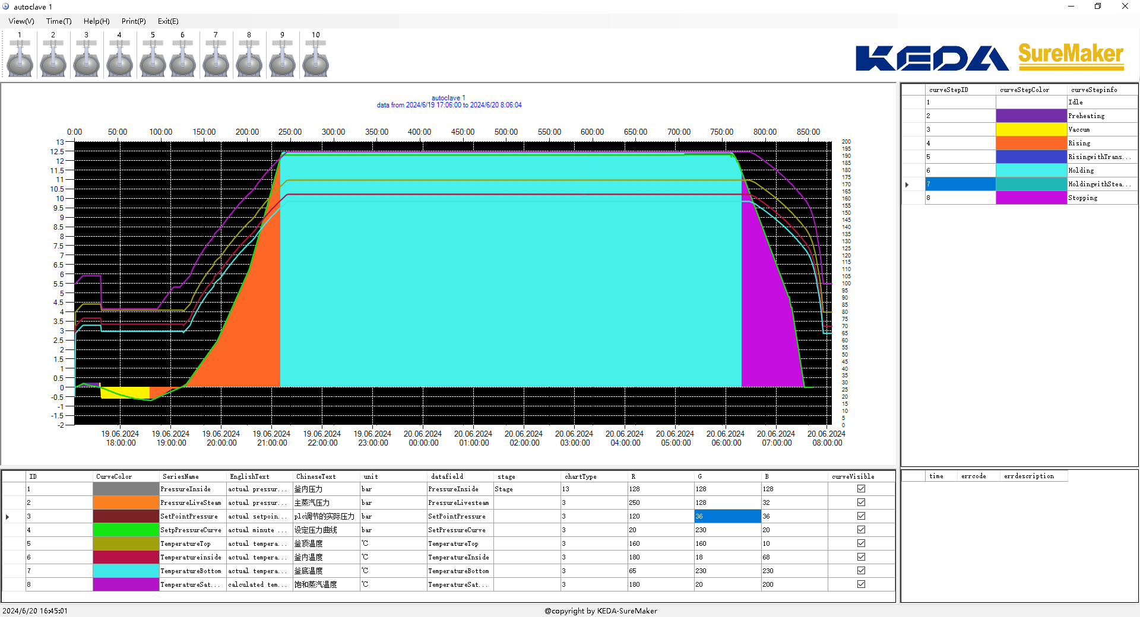Choose autoclave 7 icon
The image size is (1140, 617).
click(x=216, y=60)
